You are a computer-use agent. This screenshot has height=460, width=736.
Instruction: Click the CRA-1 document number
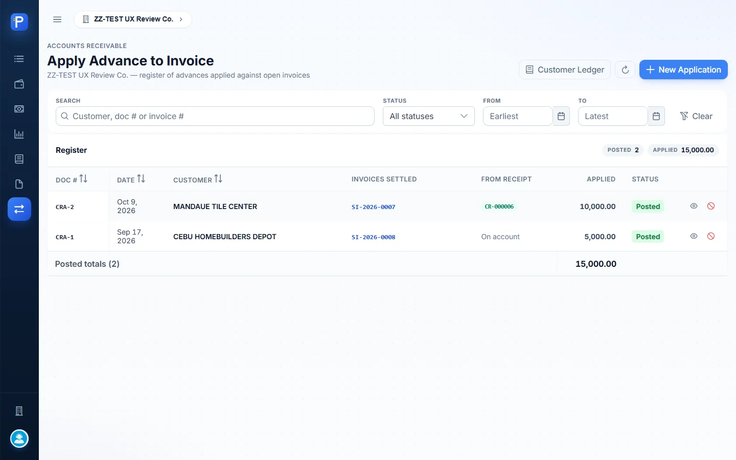point(65,237)
